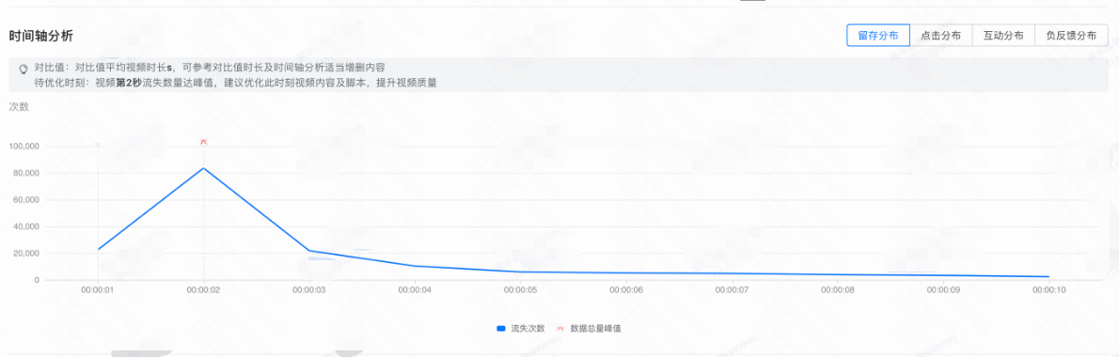Click the 00:00:06 axis label
The width and height of the screenshot is (1119, 357).
[x=626, y=290]
